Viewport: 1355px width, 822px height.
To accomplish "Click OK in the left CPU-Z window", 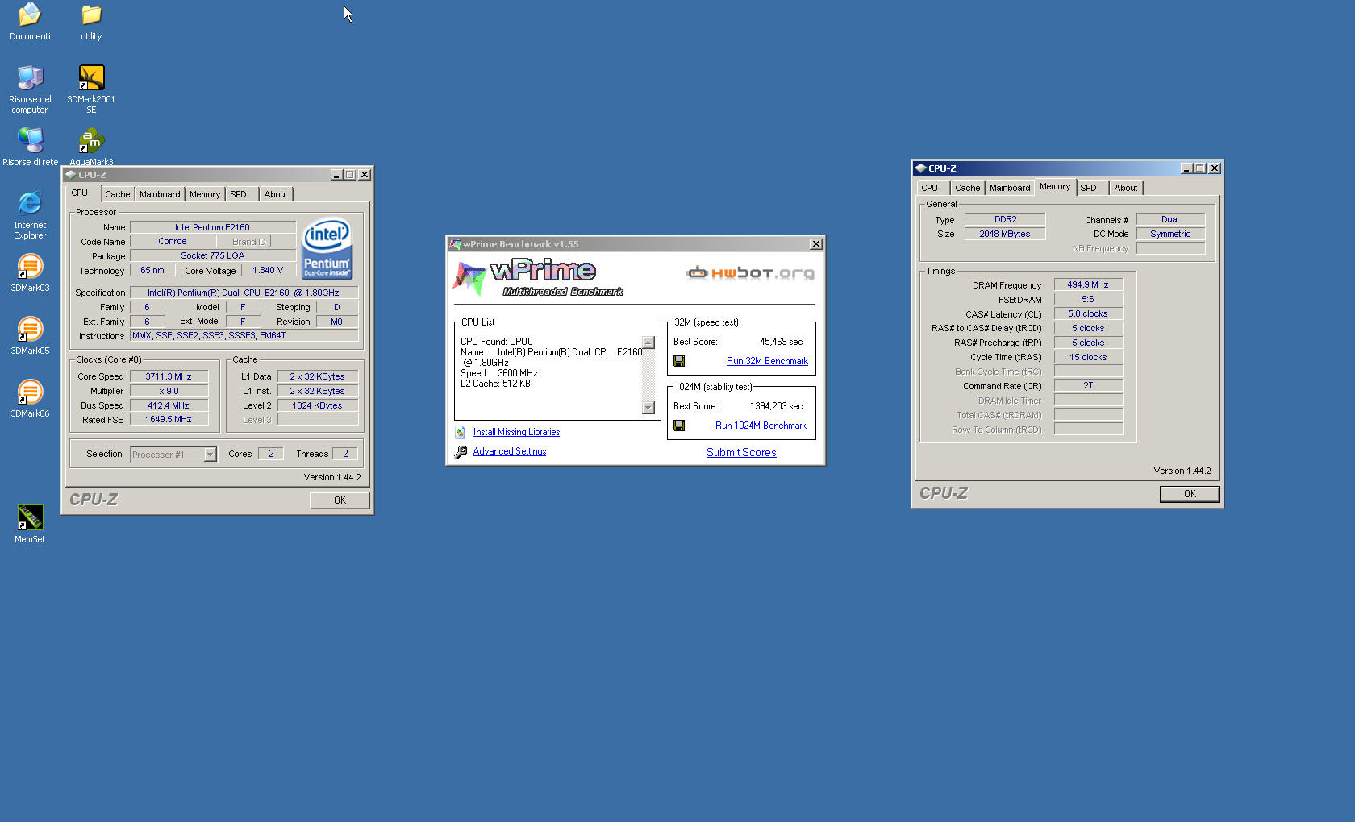I will [340, 500].
